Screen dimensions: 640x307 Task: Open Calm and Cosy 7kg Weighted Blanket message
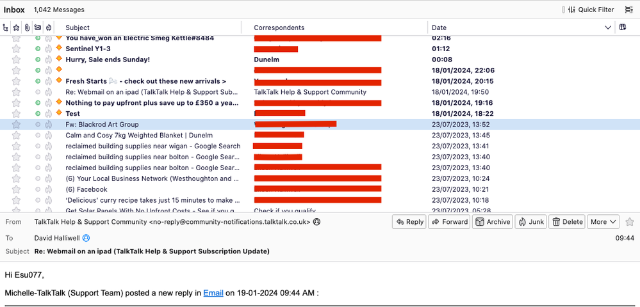(139, 135)
